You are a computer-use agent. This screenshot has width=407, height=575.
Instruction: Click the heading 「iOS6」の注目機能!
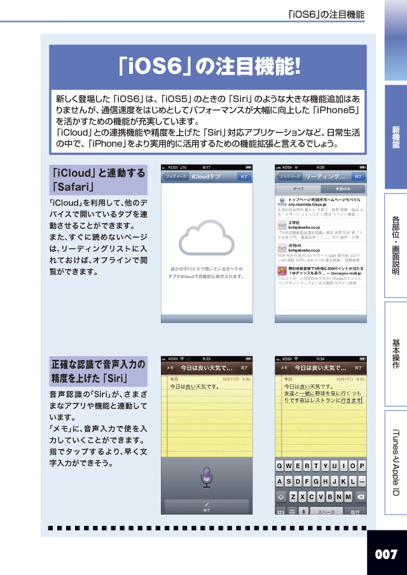click(210, 66)
